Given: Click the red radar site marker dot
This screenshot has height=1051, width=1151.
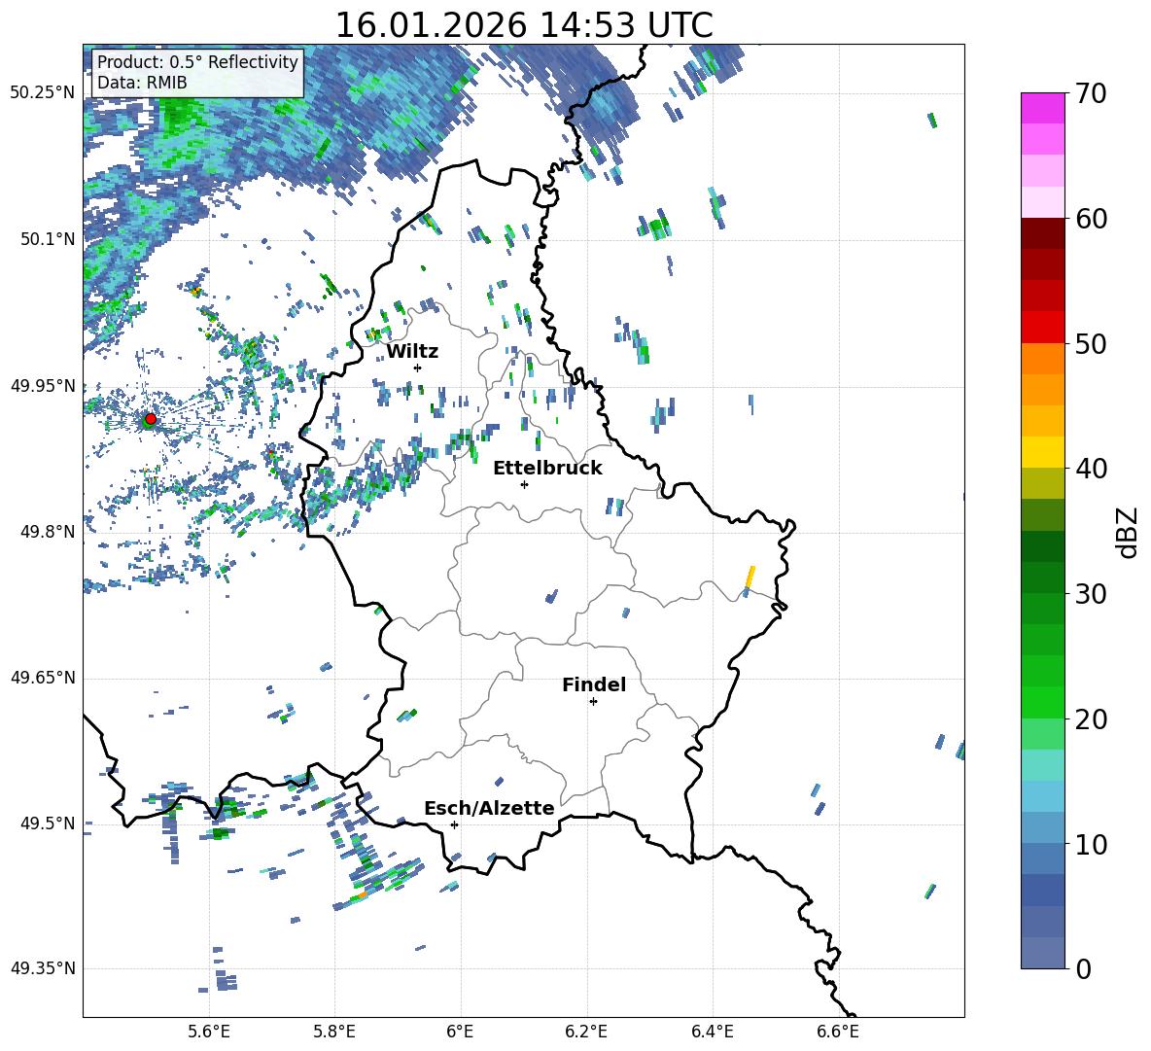Looking at the screenshot, I should click(151, 418).
